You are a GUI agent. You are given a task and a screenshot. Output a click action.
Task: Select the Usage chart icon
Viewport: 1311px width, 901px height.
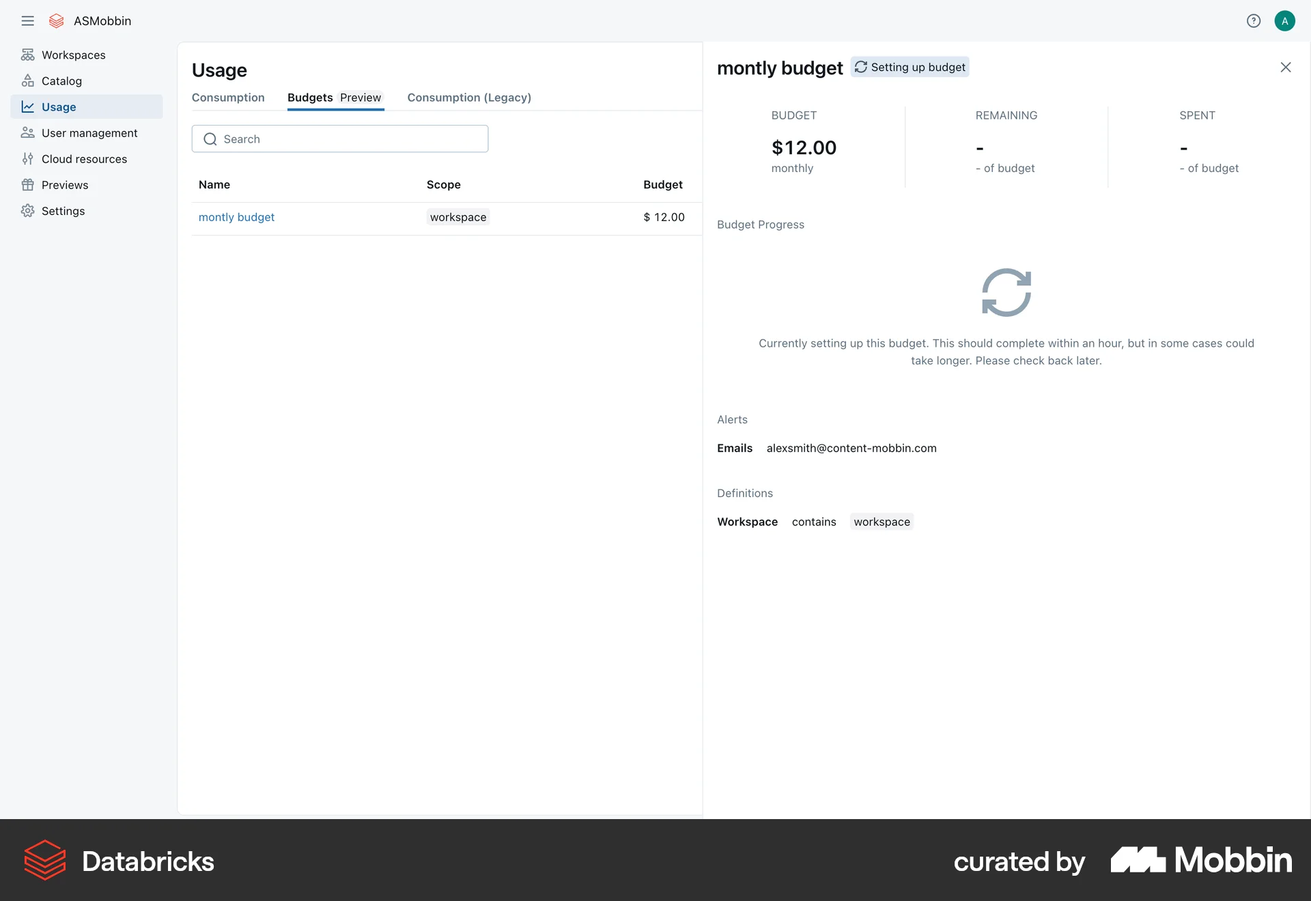(28, 106)
